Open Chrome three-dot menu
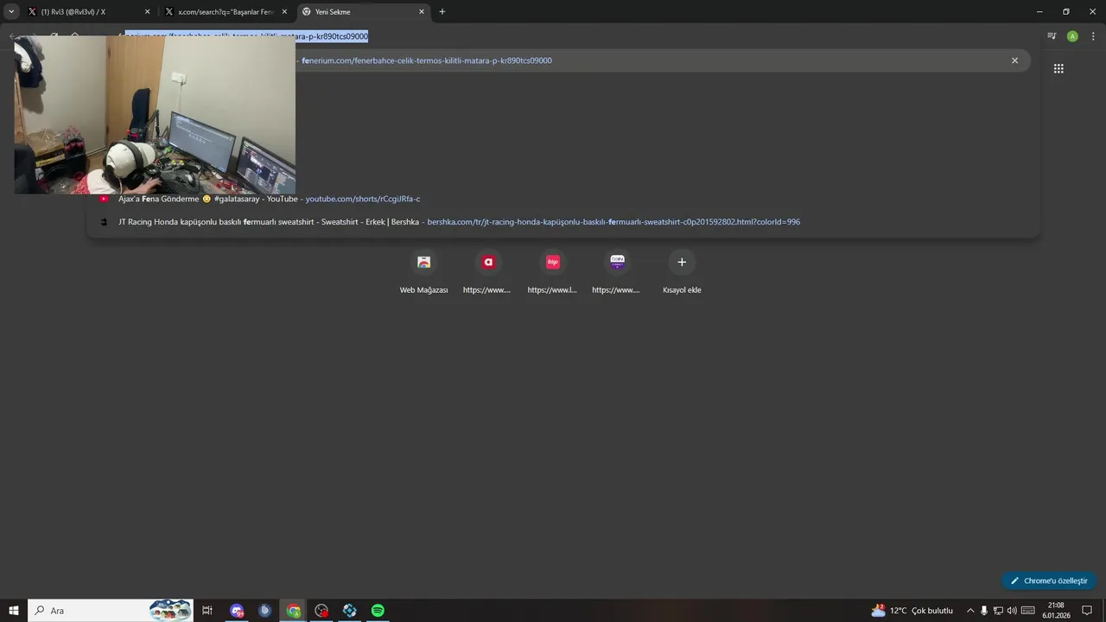1106x622 pixels. [1093, 36]
